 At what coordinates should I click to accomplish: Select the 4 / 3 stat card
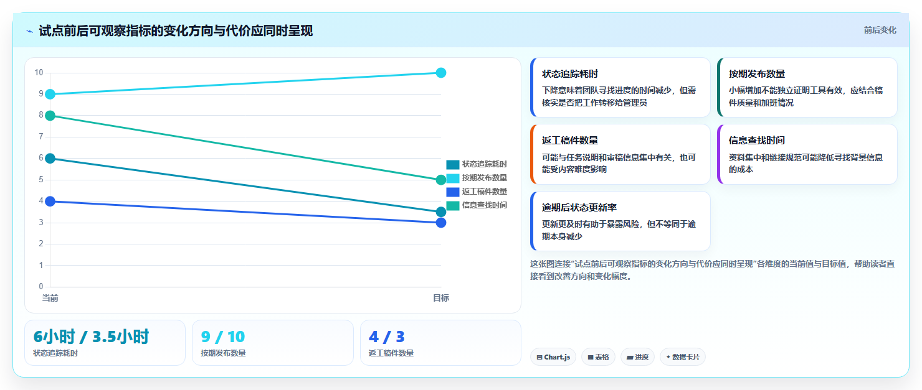440,343
